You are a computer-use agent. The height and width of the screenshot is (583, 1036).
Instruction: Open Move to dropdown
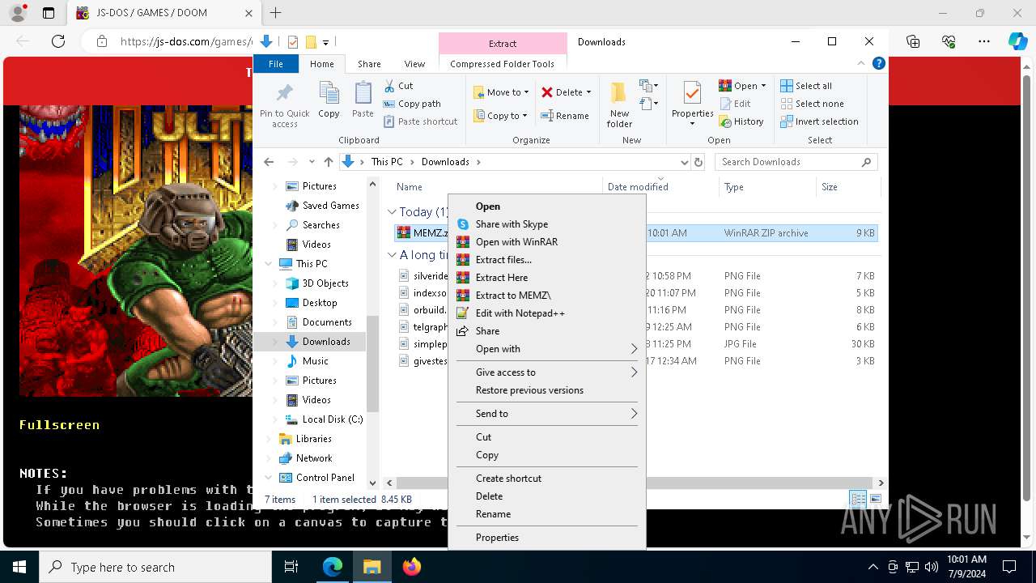501,92
